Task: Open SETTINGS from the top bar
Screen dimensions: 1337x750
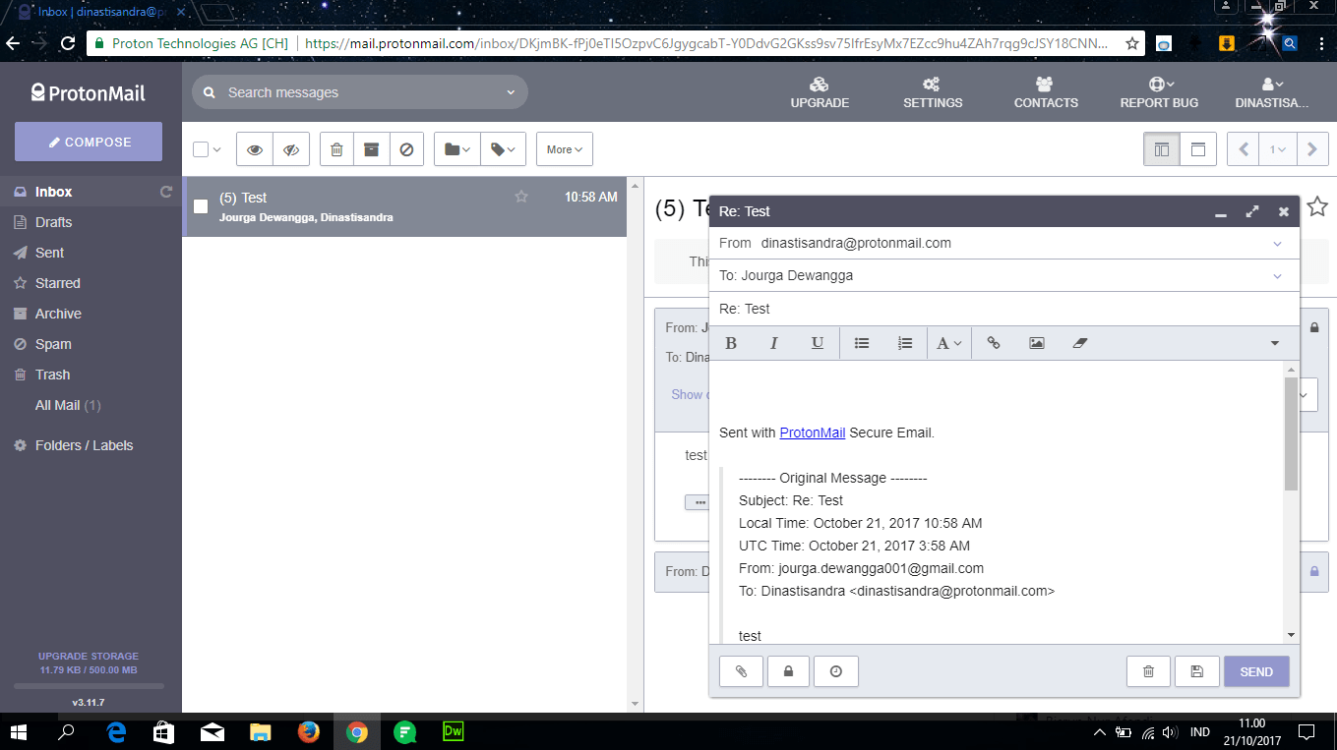Action: (x=933, y=92)
